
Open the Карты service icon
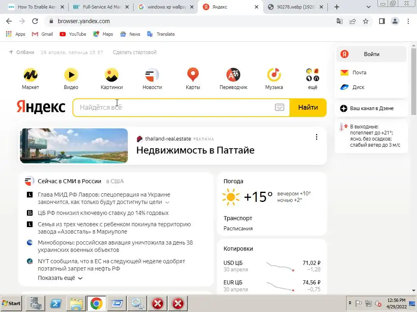coord(193,79)
